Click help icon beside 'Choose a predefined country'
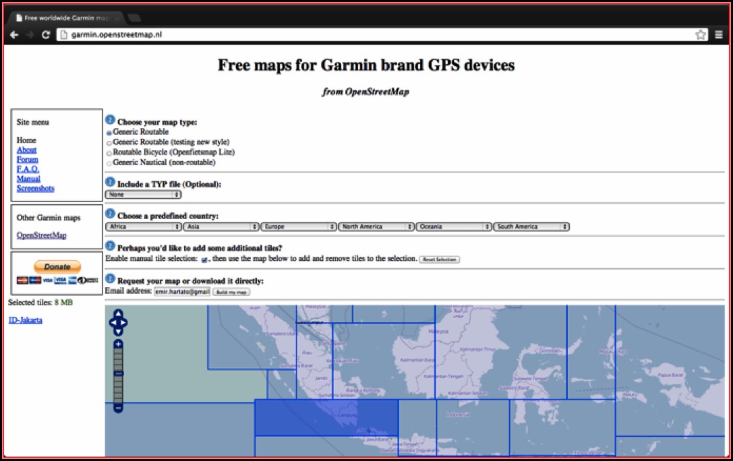The width and height of the screenshot is (733, 461). (x=111, y=214)
